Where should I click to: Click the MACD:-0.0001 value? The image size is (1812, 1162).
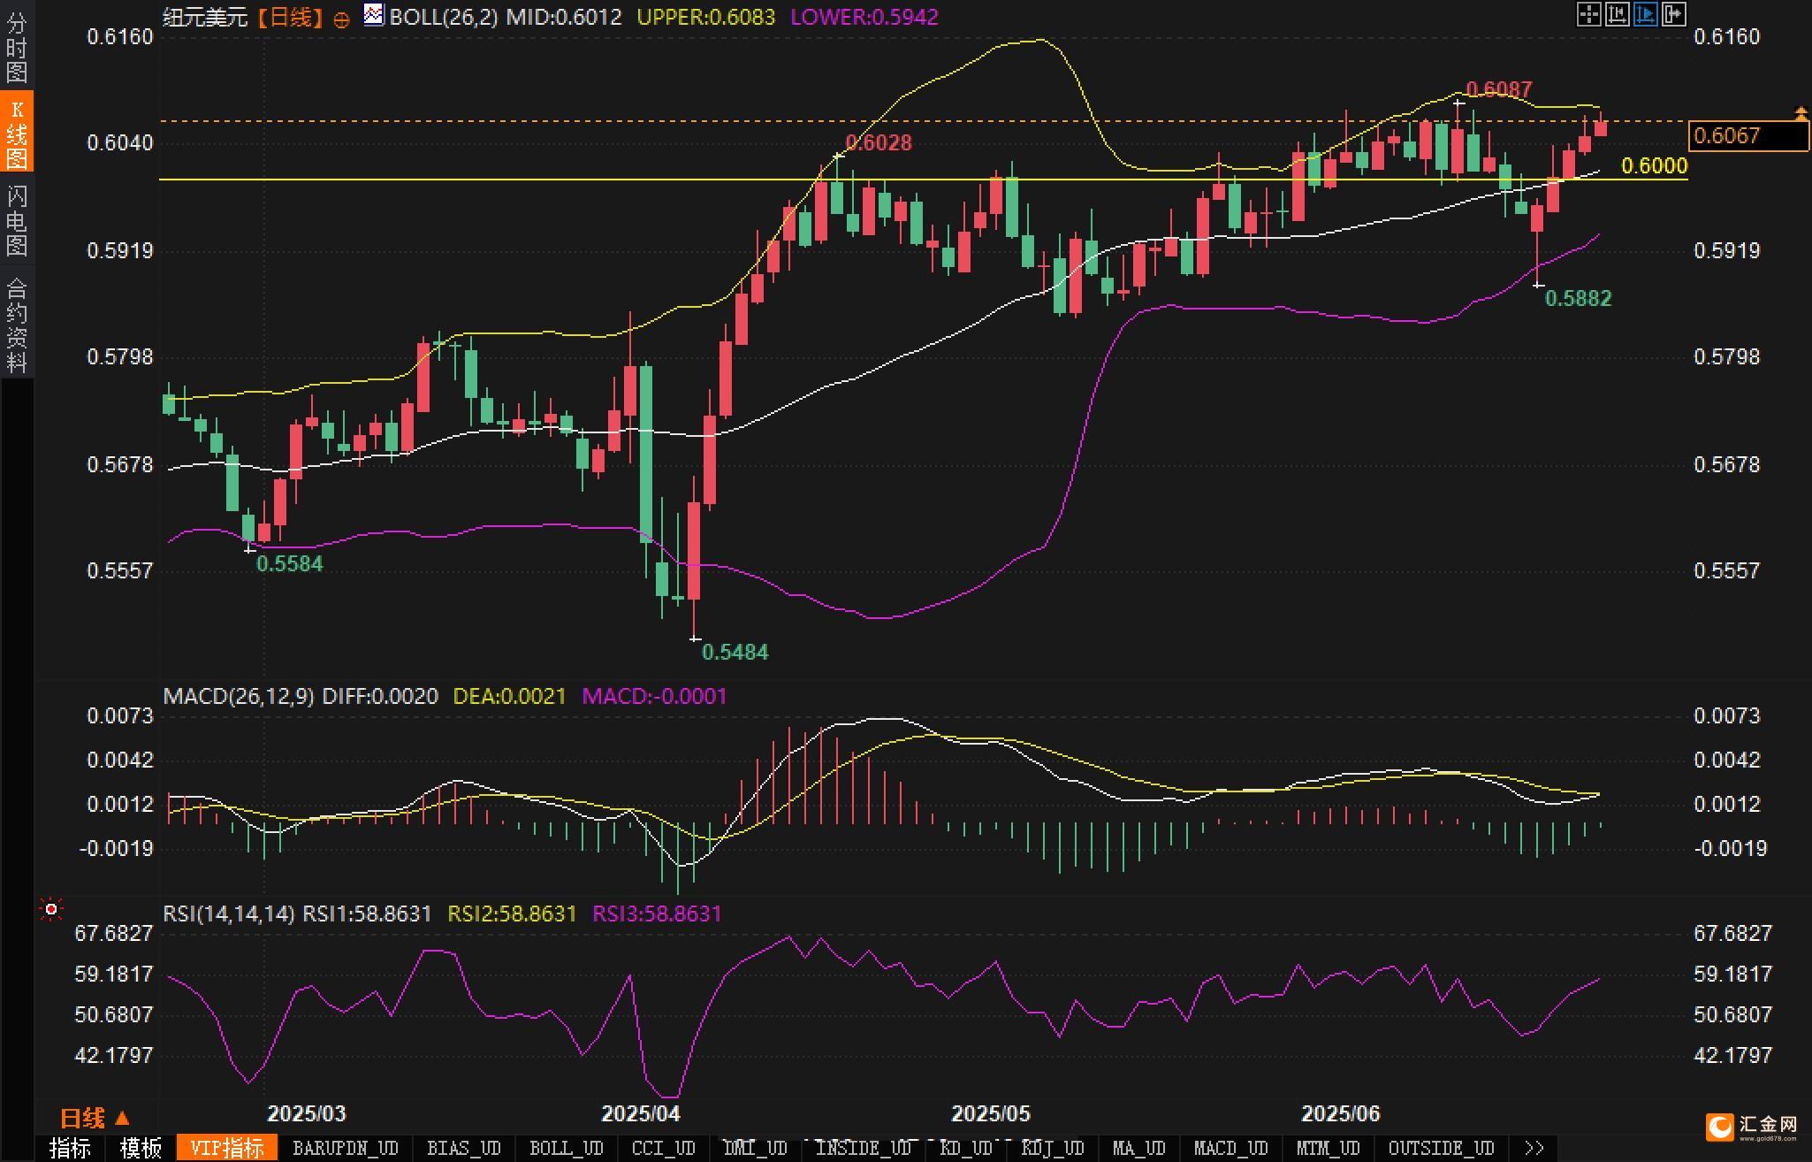[x=654, y=696]
